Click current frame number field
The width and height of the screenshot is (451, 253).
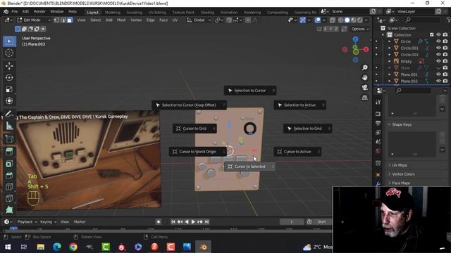(291, 222)
